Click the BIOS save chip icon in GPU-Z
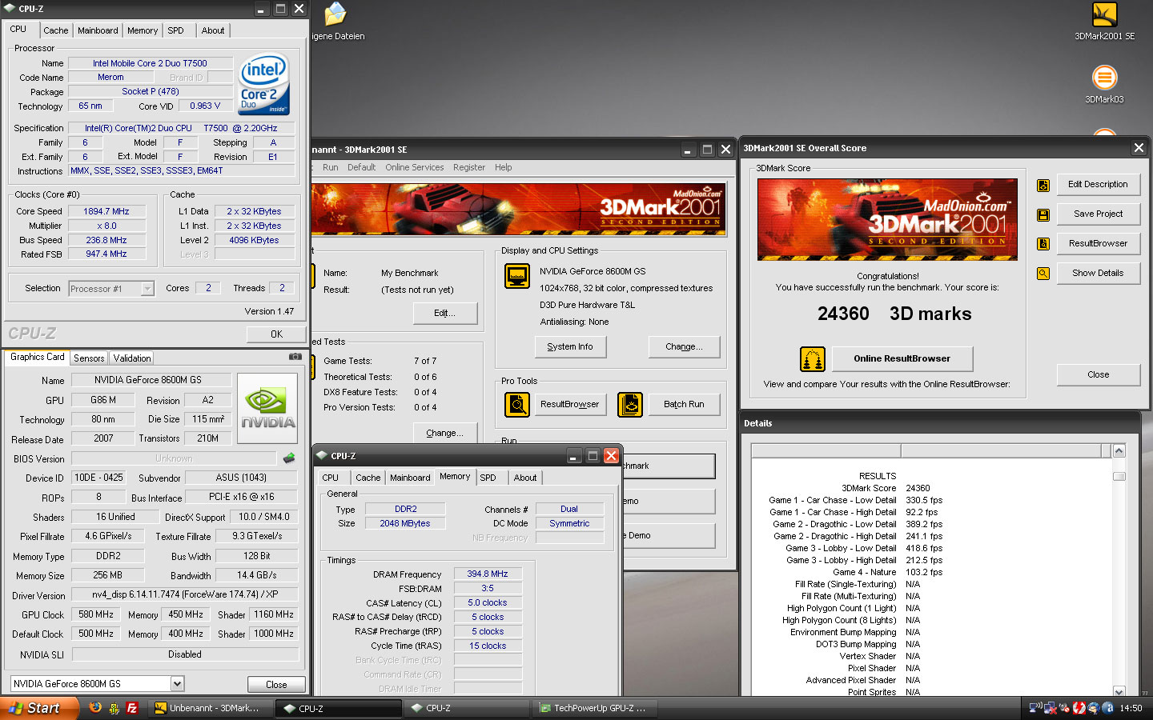The width and height of the screenshot is (1153, 720). point(289,458)
